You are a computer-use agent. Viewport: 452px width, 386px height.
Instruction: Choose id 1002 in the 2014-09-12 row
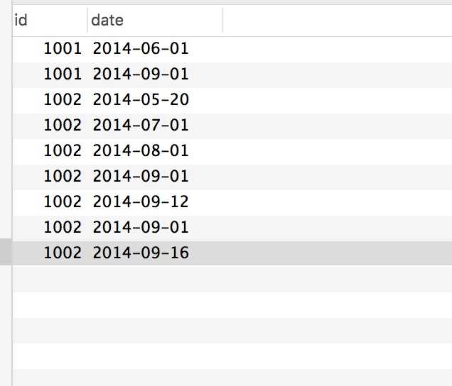tap(63, 202)
